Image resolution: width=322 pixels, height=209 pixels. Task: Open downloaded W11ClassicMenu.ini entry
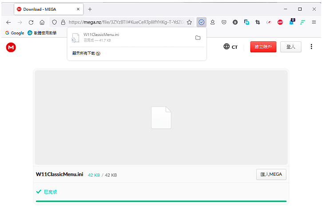(x=131, y=38)
